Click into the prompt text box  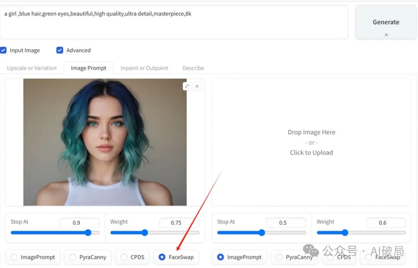pos(174,22)
